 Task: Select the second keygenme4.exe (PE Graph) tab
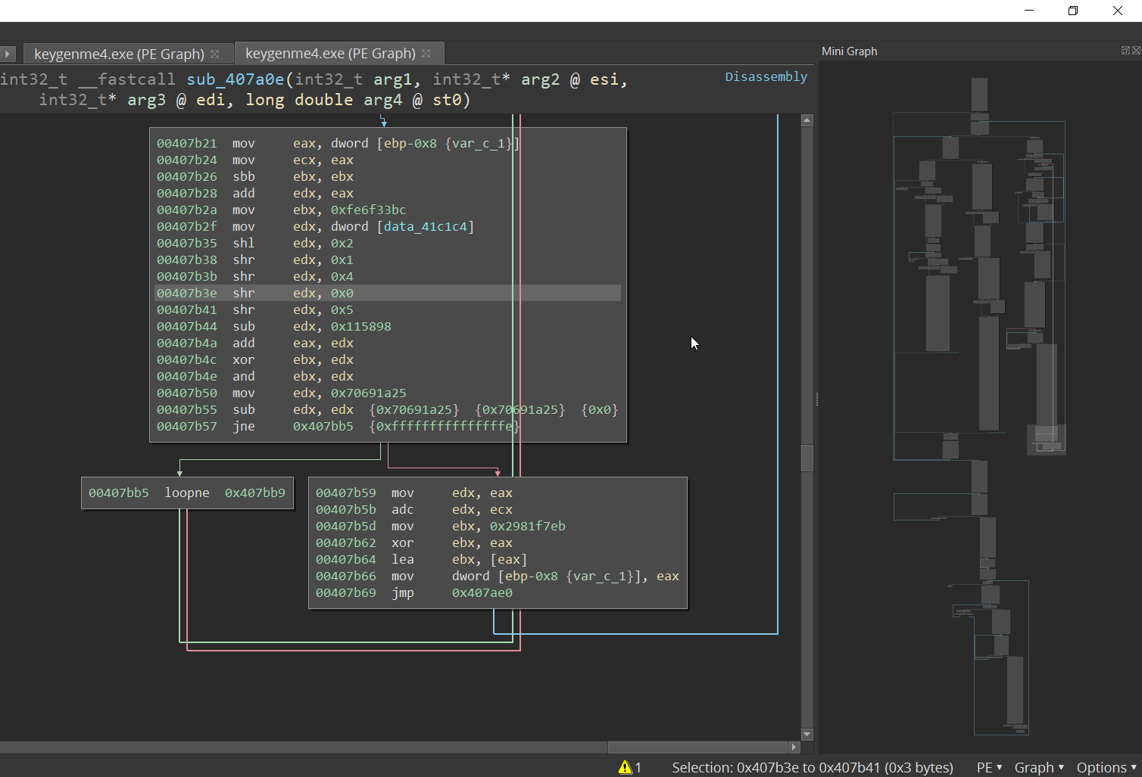pos(330,53)
